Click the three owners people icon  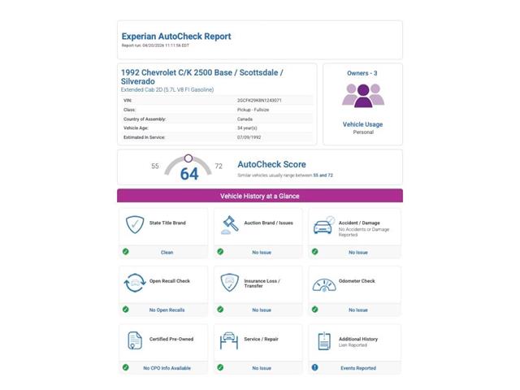point(362,96)
